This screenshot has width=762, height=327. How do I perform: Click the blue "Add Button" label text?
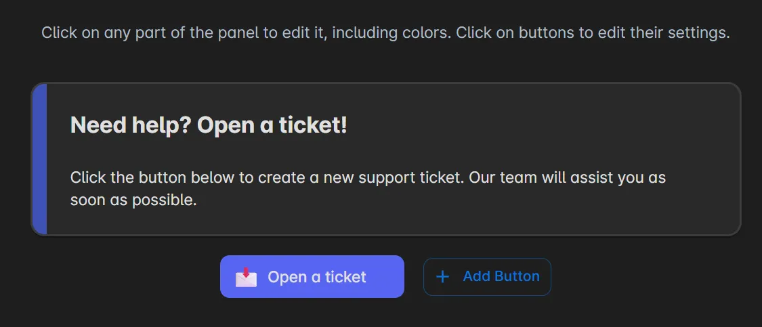tap(501, 276)
